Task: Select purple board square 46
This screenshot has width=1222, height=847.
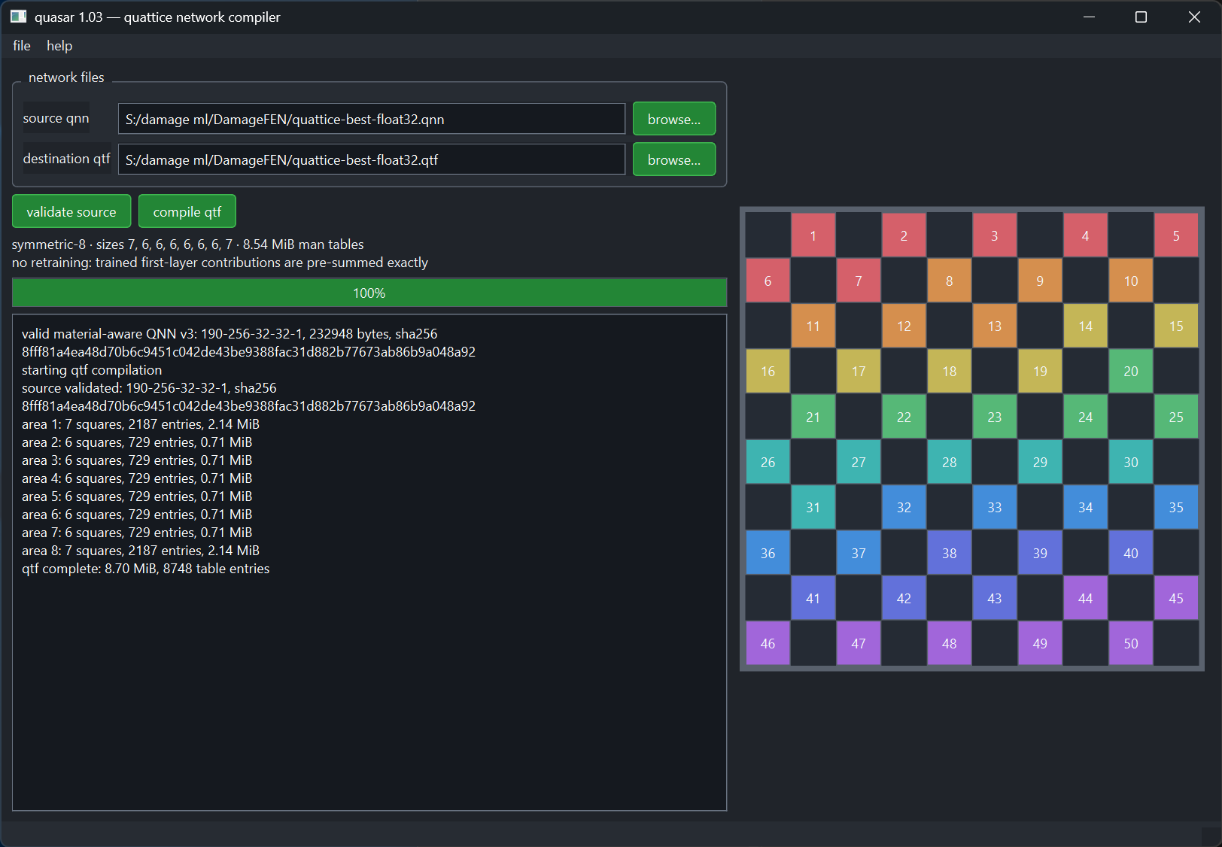Action: click(768, 643)
